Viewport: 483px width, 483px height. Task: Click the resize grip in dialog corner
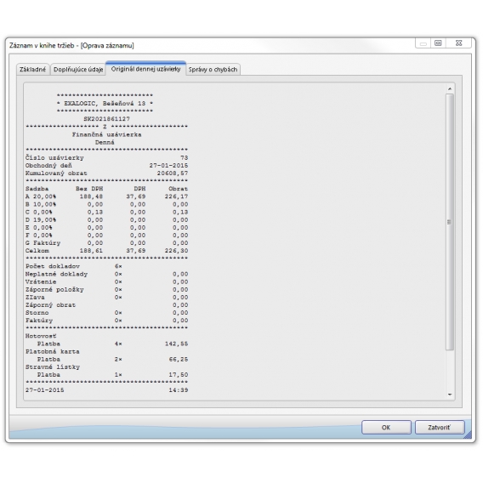click(x=468, y=435)
